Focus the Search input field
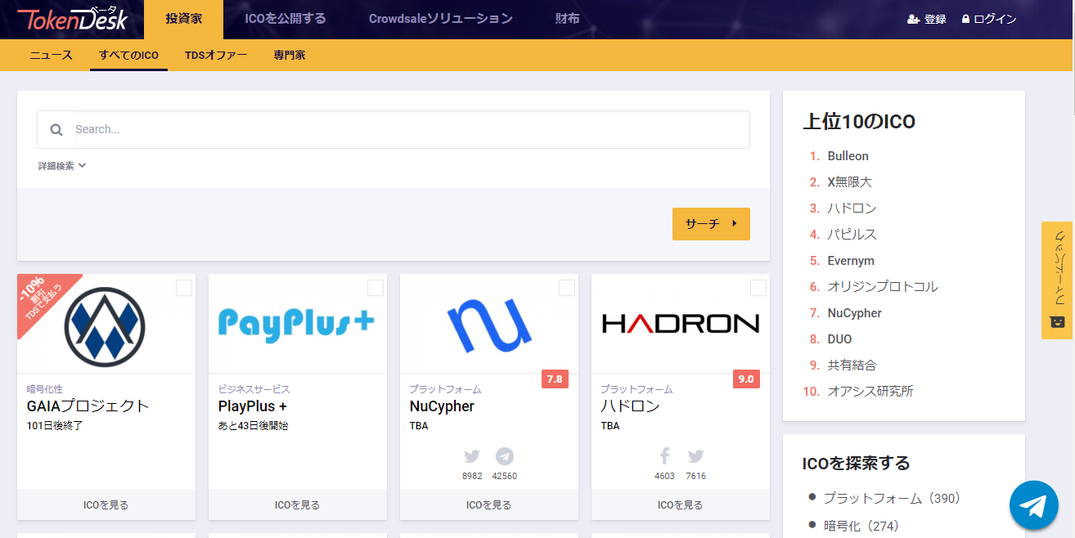The width and height of the screenshot is (1075, 538). pos(409,129)
